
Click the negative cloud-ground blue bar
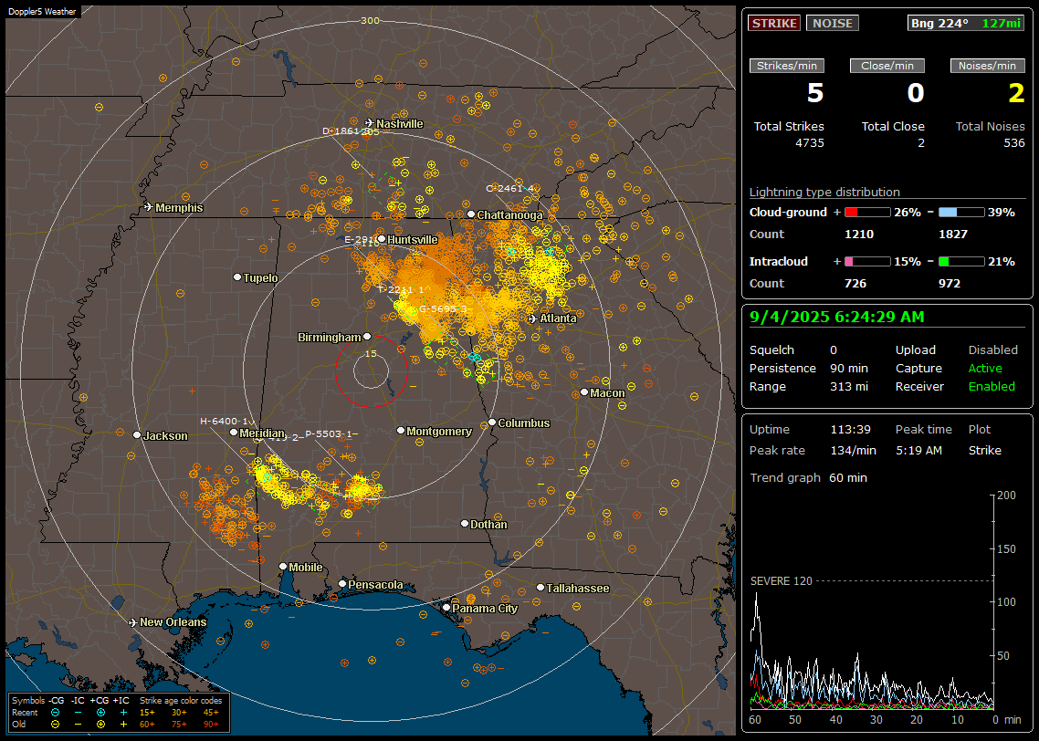(x=960, y=213)
